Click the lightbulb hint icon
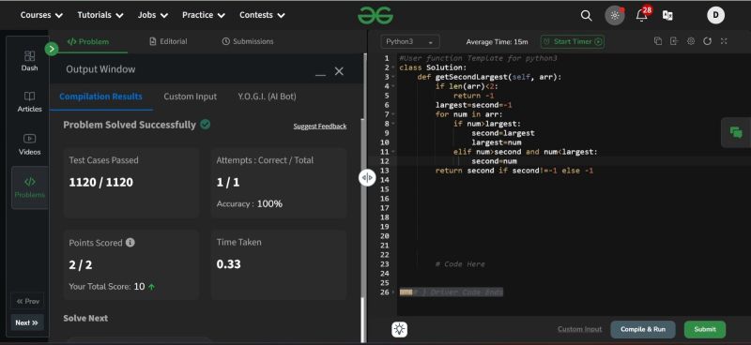Screen dimensions: 751x345 [400, 329]
